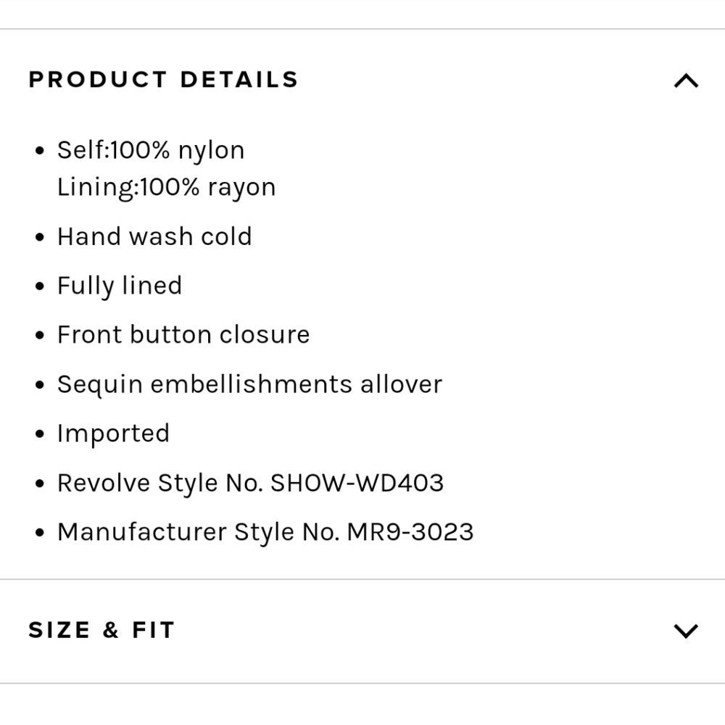Click the bullet next to "Imported"
Screen dimensions: 725x725
click(40, 435)
